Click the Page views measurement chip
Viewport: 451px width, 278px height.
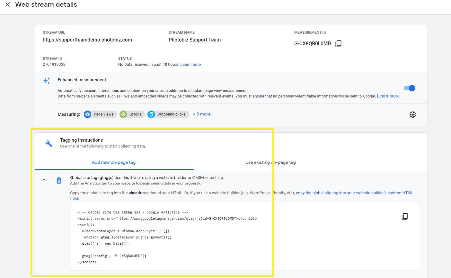pyautogui.click(x=100, y=114)
